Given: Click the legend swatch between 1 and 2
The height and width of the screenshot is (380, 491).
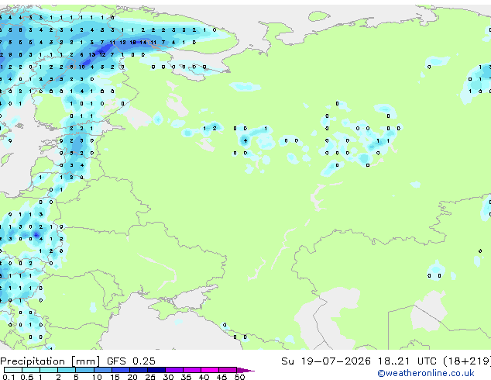Looking at the screenshot, I should tap(49, 370).
